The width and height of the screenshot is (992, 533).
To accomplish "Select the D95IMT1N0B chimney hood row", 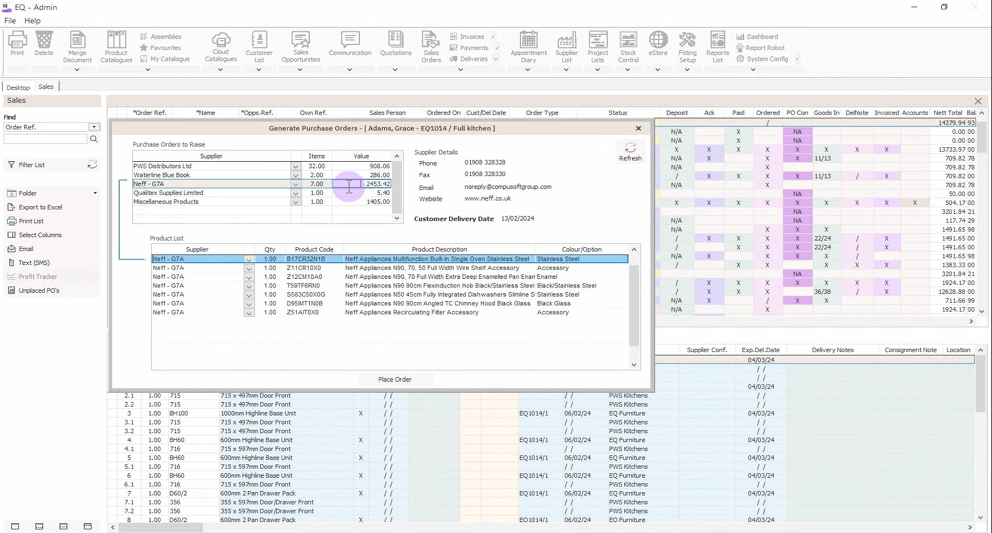I will pyautogui.click(x=389, y=303).
